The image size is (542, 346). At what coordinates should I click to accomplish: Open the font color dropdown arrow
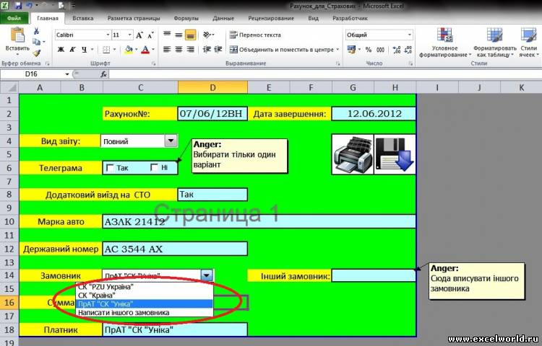tap(152, 50)
